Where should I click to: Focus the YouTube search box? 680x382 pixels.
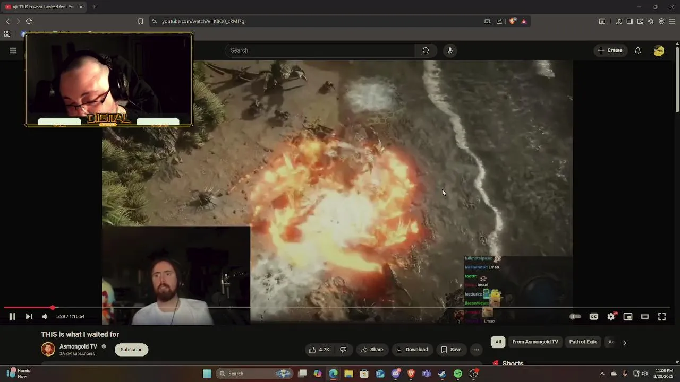click(x=320, y=50)
